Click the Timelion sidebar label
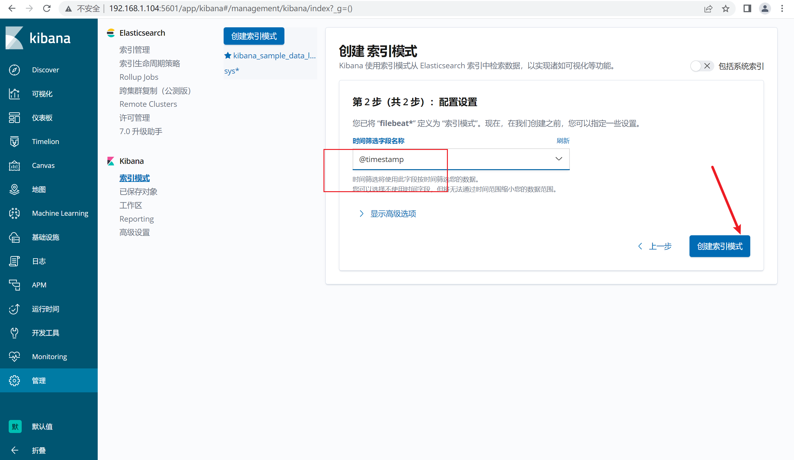Screen dimensions: 794x460 point(45,142)
